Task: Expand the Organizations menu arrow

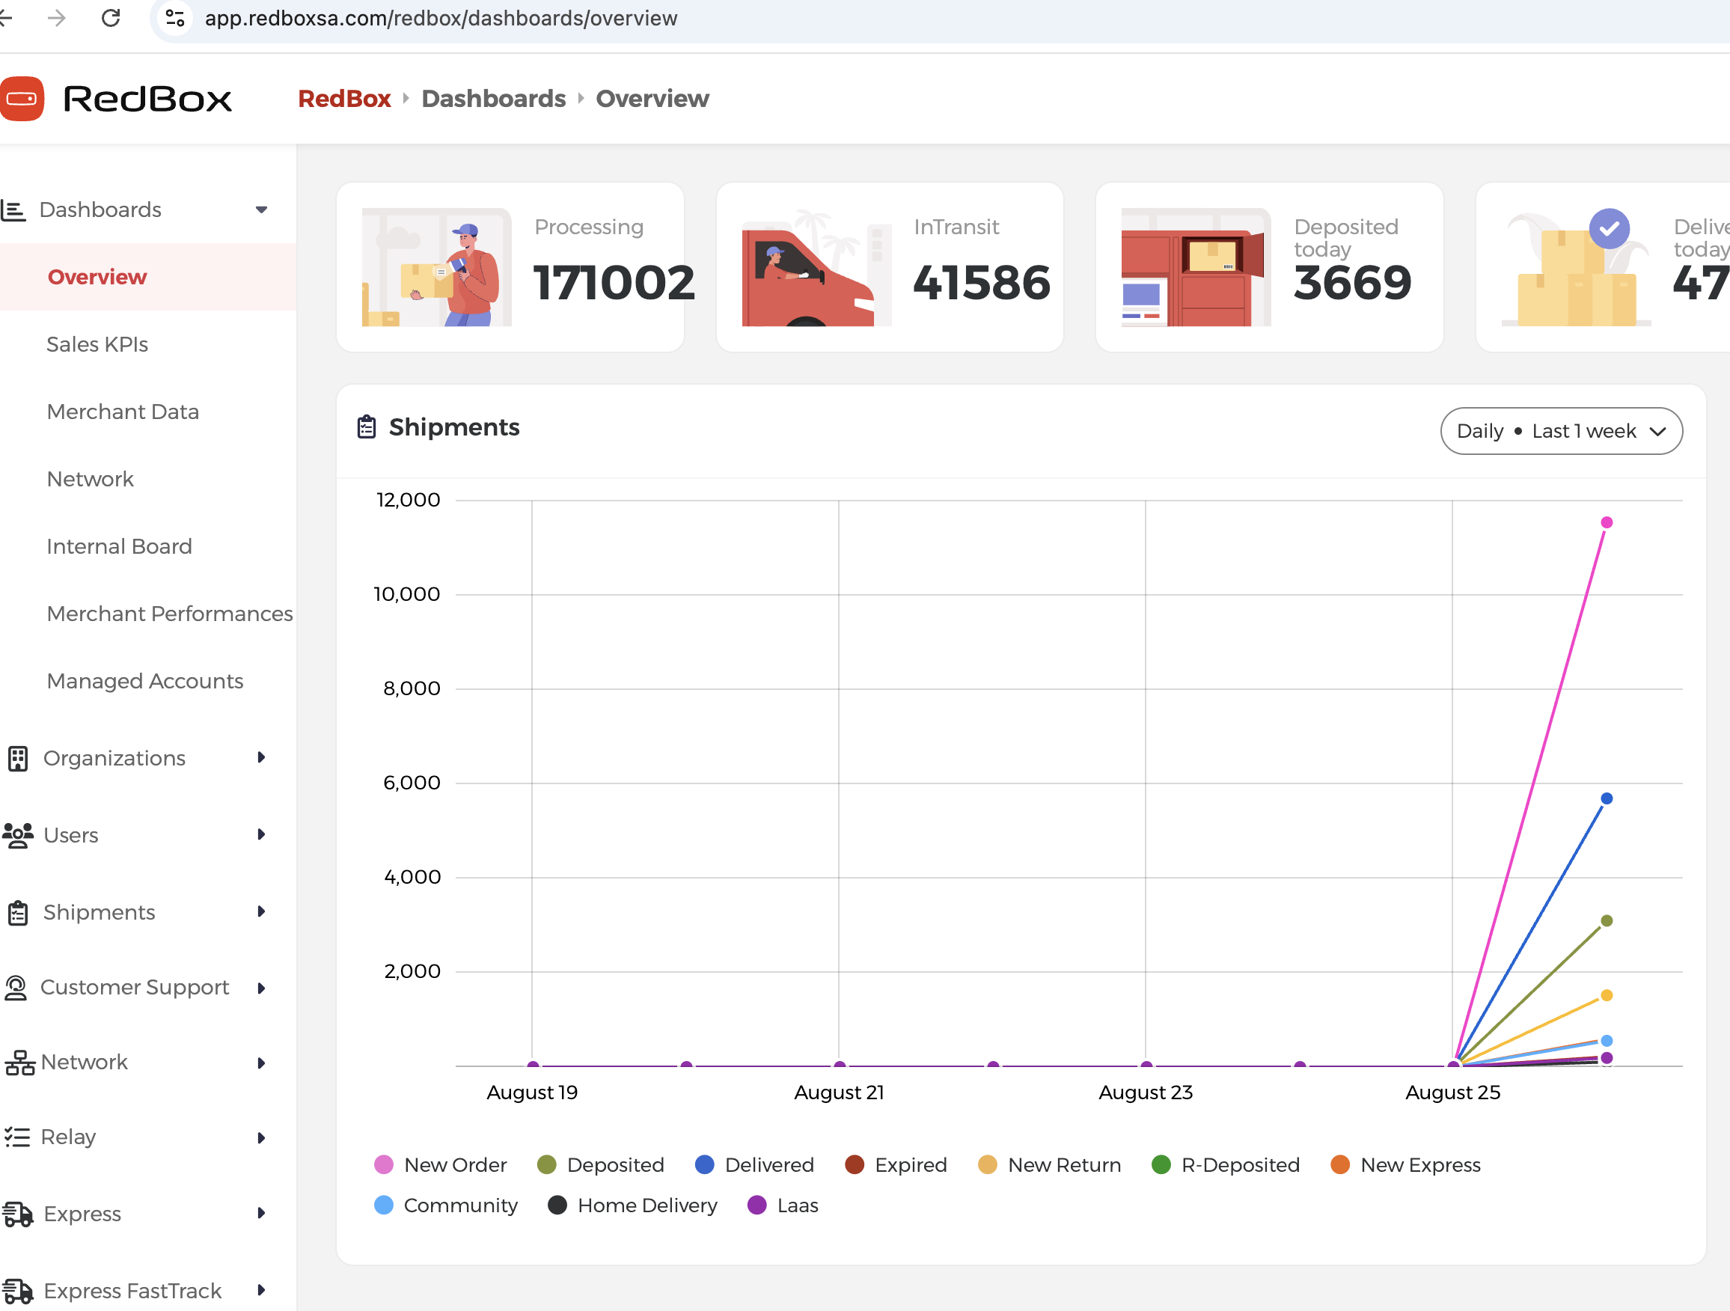Action: coord(261,757)
